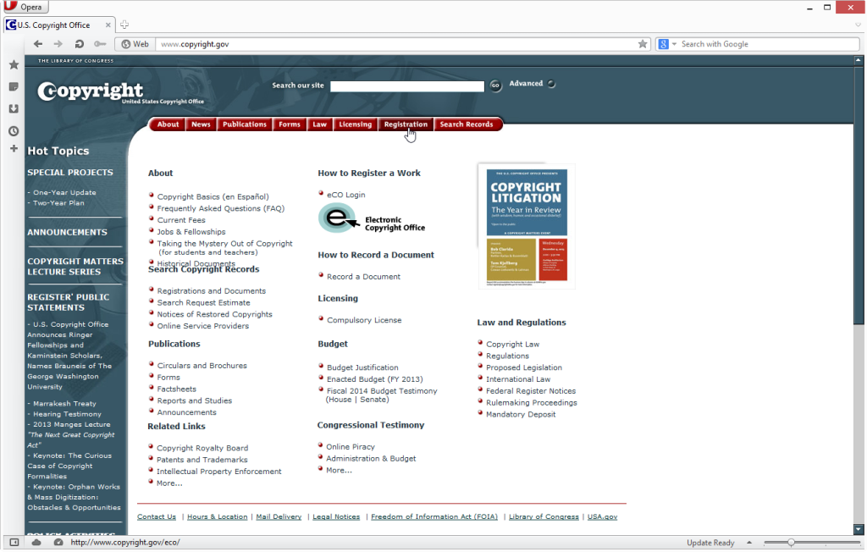
Task: Open Intellectual Property Enforcement link
Action: 219,472
